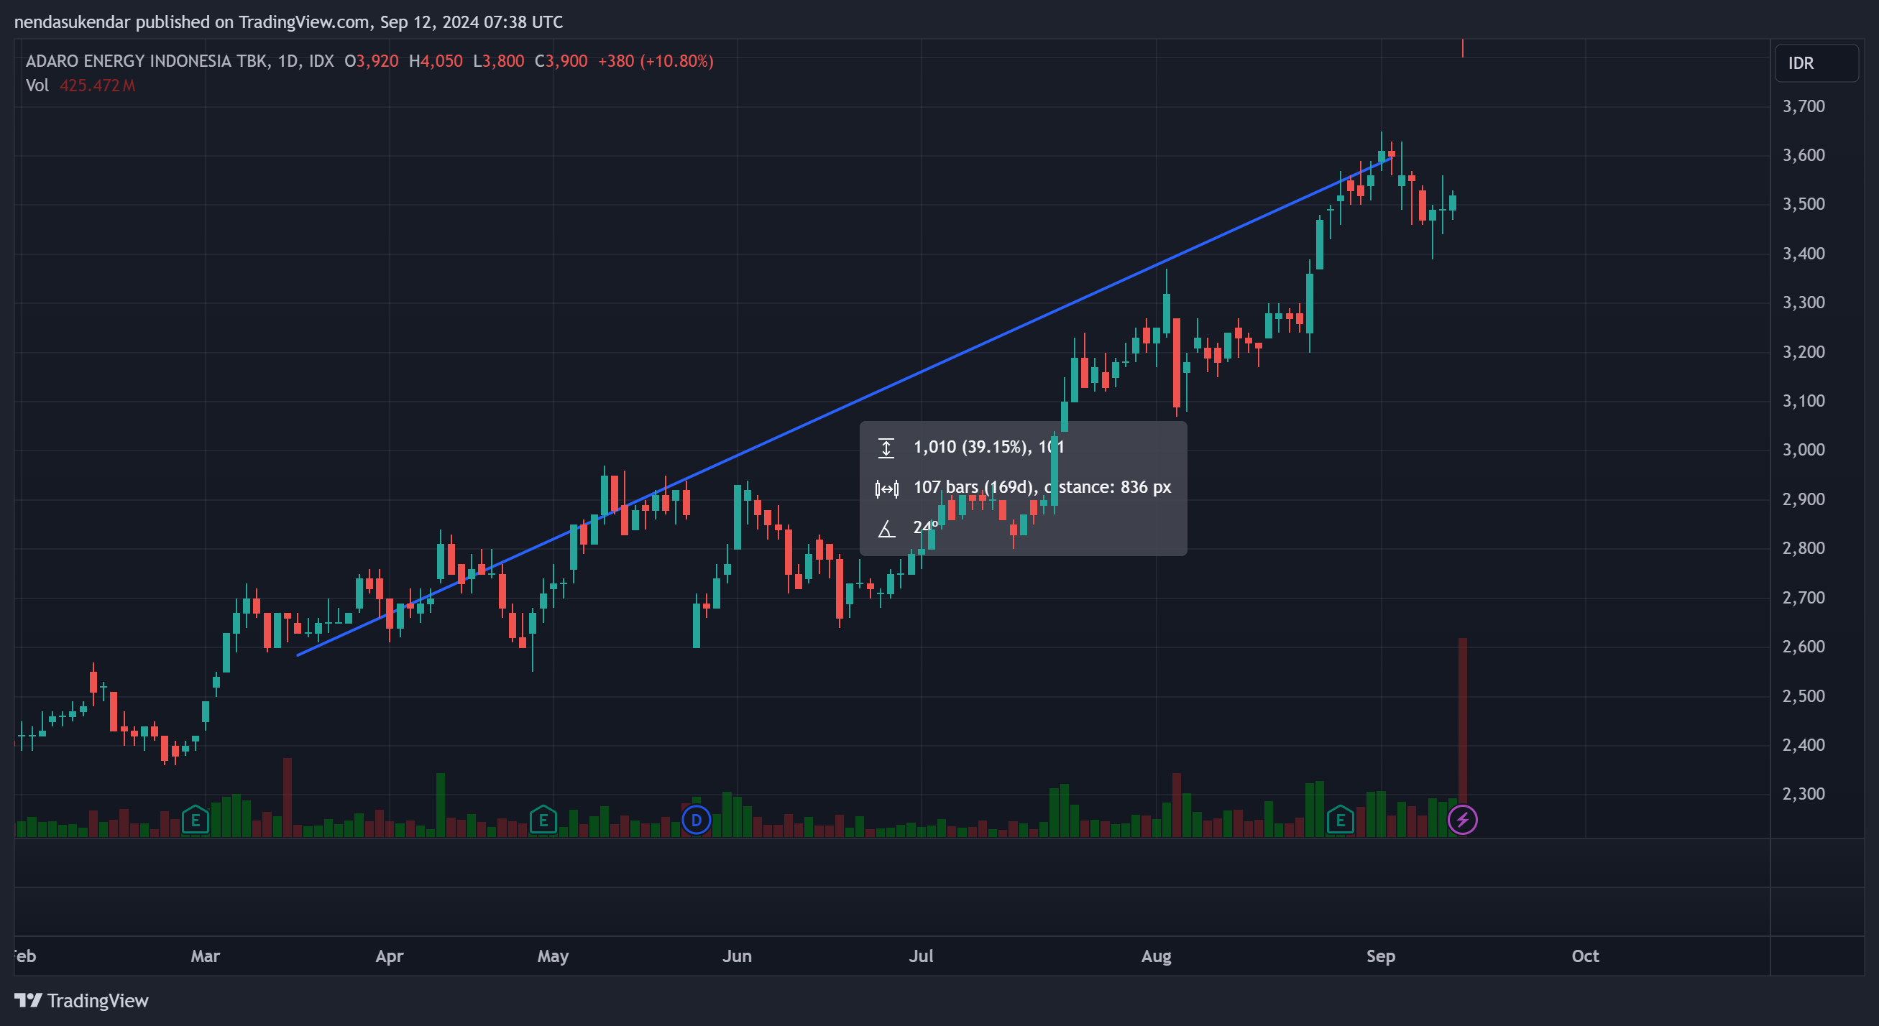Click the +380 (+10.80%) change value
Screen dimensions: 1879x1026
[x=655, y=61]
